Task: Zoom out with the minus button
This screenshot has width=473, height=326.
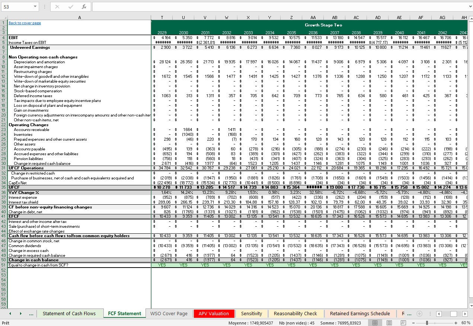Action: (x=413, y=323)
